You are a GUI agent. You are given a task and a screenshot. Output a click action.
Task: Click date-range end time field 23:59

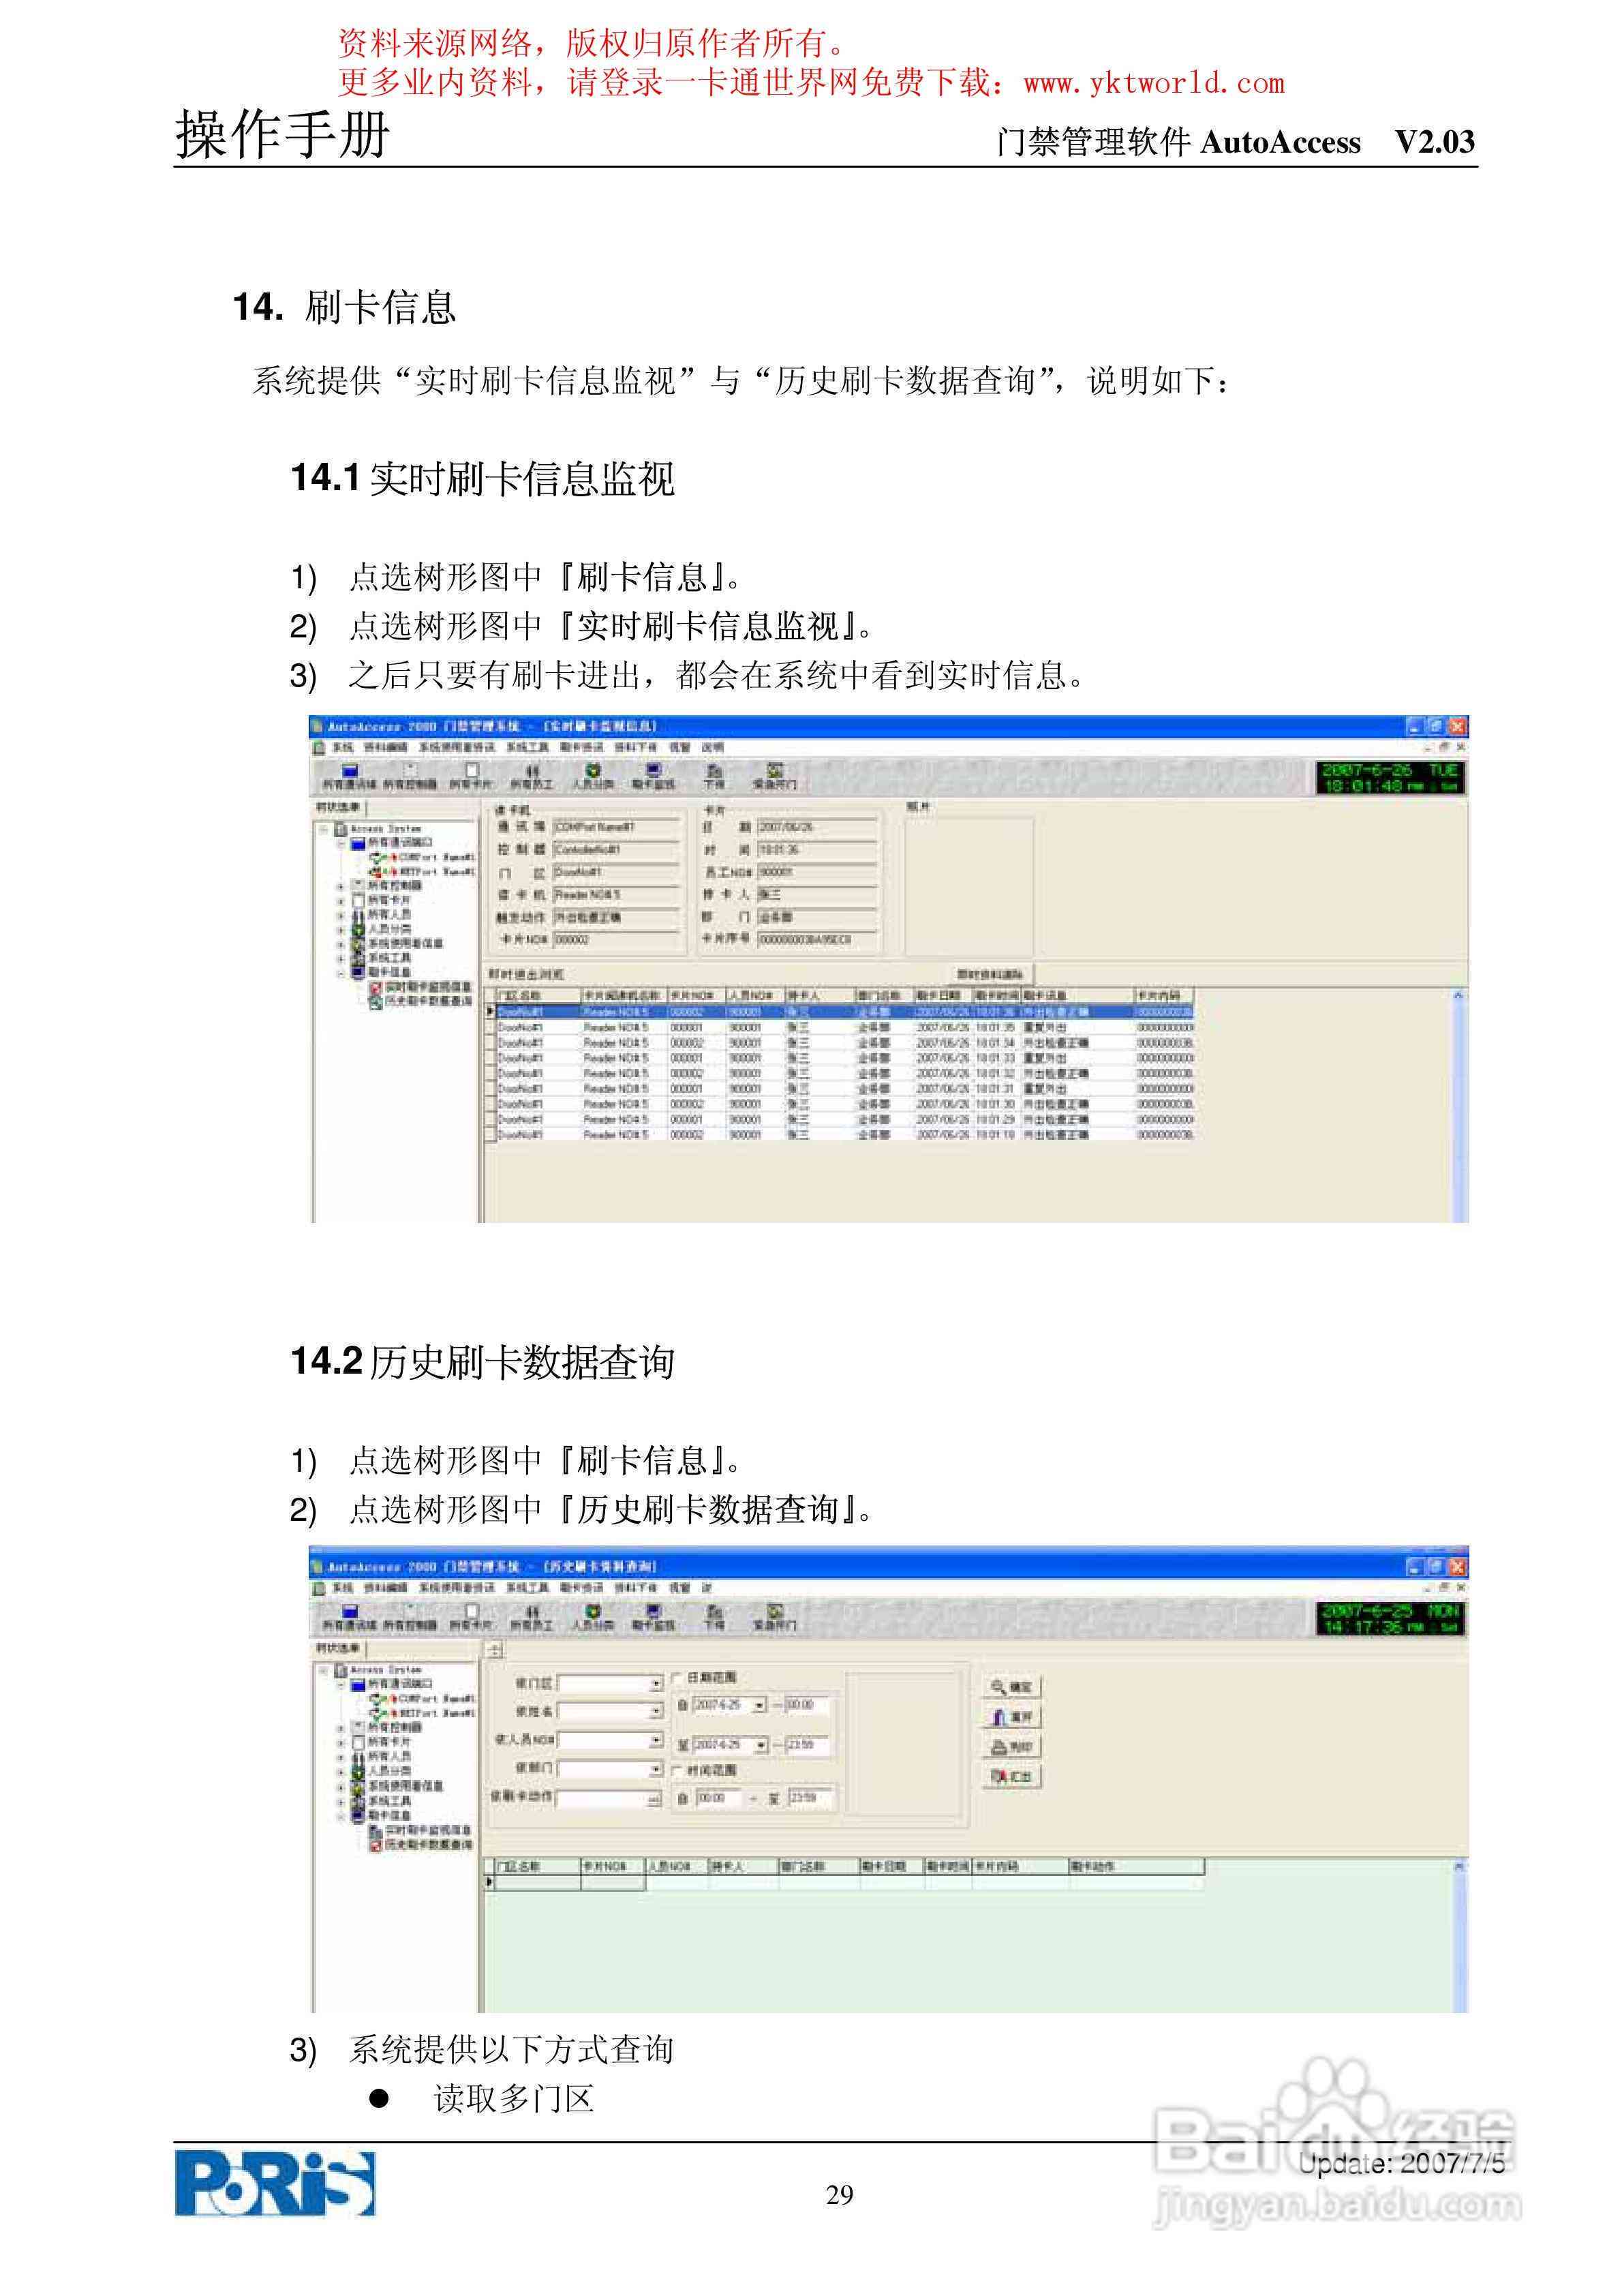806,1745
